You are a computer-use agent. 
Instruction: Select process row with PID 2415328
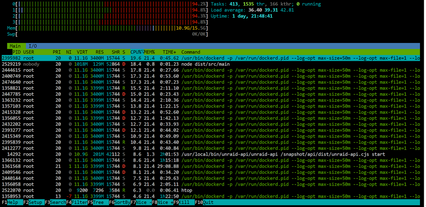tap(211, 112)
